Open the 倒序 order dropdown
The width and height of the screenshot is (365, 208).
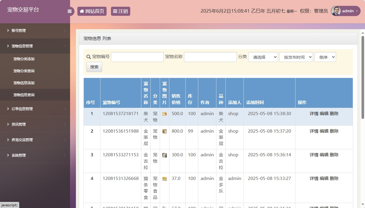click(325, 57)
